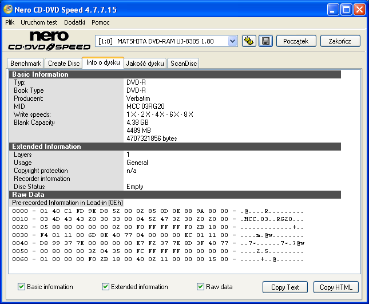369x304 pixels.
Task: Open the Pomoc menu
Action: (101, 22)
